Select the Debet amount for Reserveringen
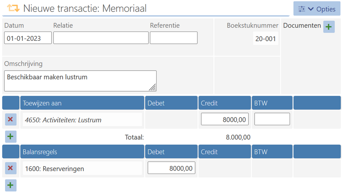This screenshot has width=343, height=194. (x=171, y=168)
